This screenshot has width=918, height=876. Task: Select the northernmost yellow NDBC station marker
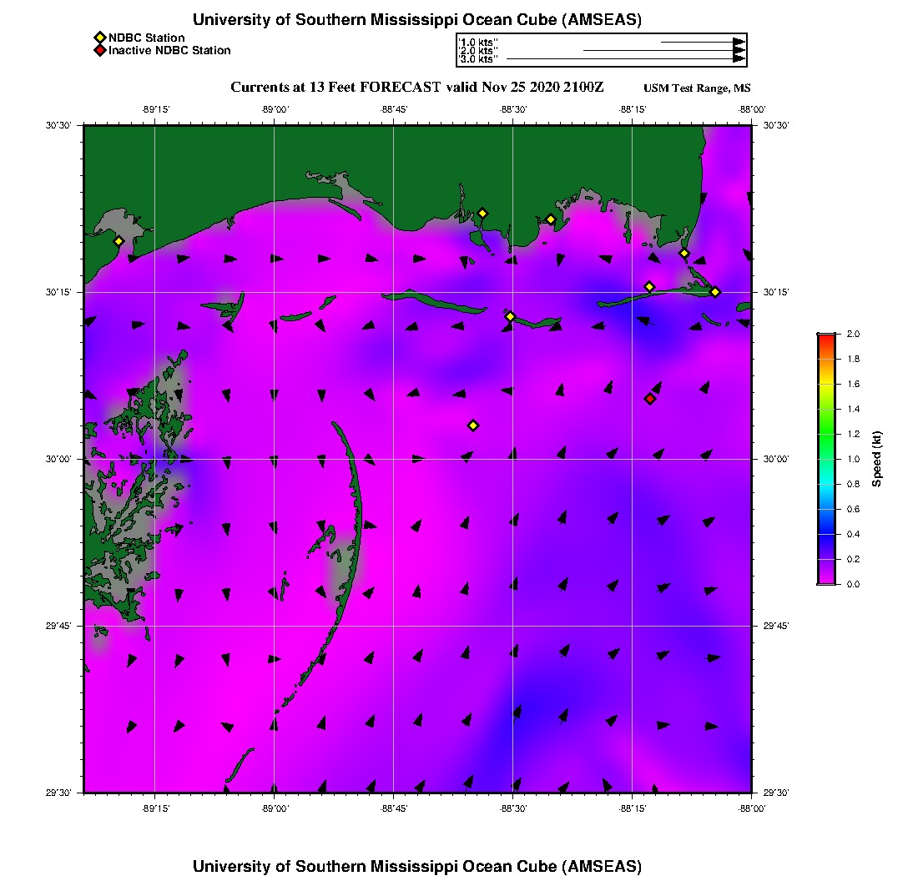[x=482, y=214]
